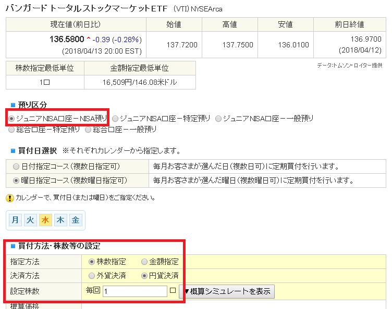Image resolution: width=392 pixels, height=309 pixels.
Task: Pick Tuesday (火) in weekday calendar
Action: click(30, 220)
